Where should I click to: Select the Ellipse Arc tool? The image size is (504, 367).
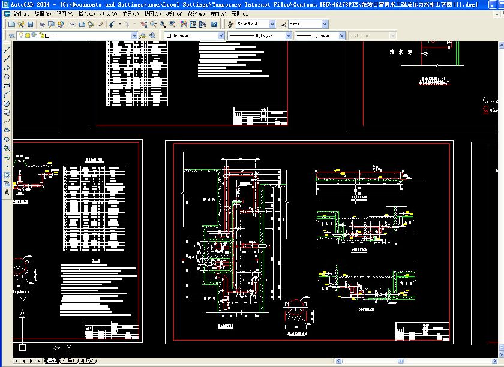pos(7,139)
